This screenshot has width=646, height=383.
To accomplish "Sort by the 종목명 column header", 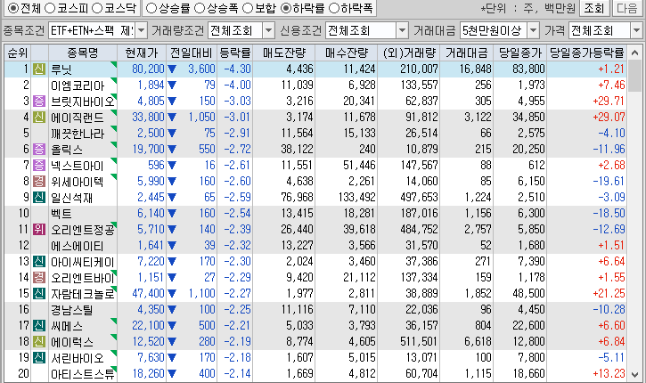I will (x=83, y=53).
